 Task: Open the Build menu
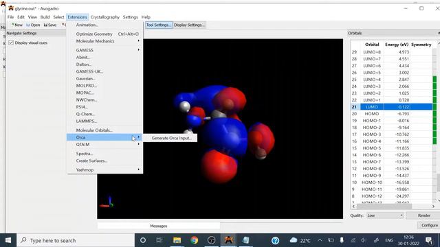coord(45,17)
